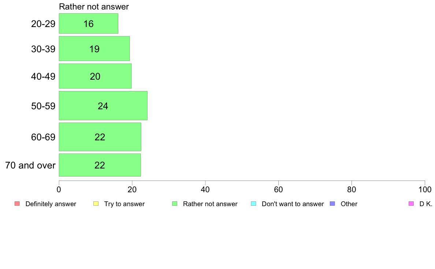Click the Rather not answer chart title
Viewport: 435px width, 269px height.
pyautogui.click(x=94, y=7)
